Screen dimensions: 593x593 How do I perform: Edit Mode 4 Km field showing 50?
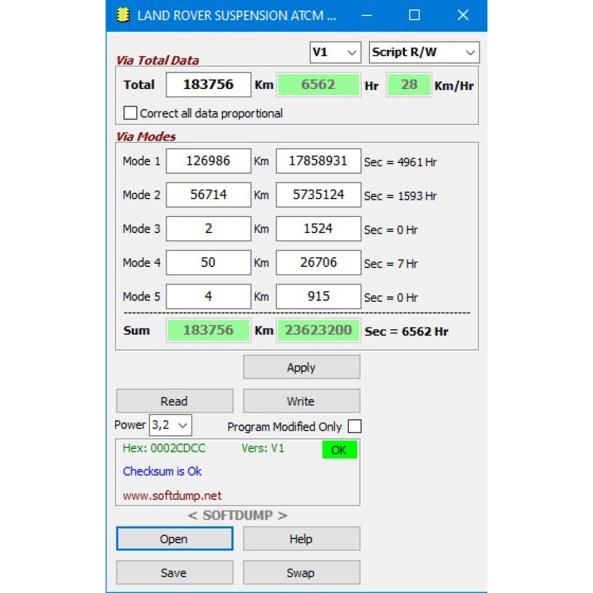208,263
